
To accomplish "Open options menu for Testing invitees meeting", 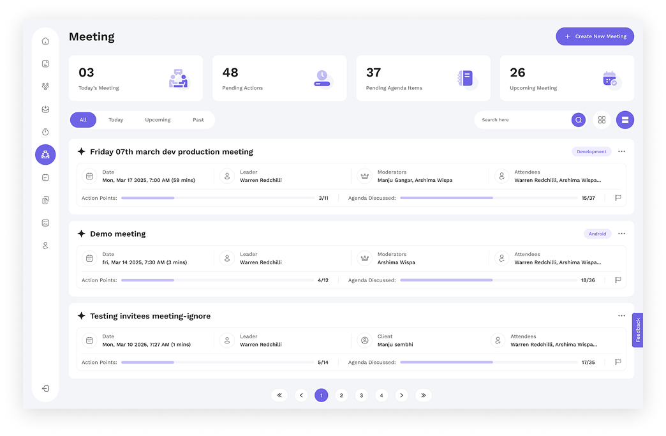I will point(621,316).
